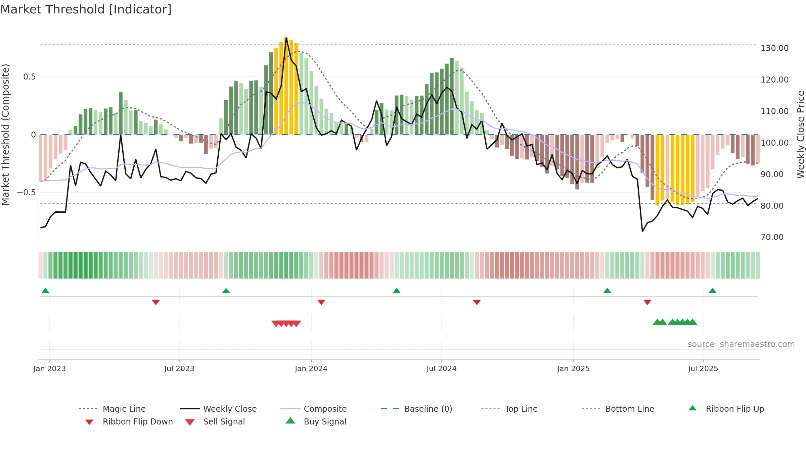The width and height of the screenshot is (806, 453).
Task: Click the 130.00 price axis label
Action: pyautogui.click(x=775, y=48)
